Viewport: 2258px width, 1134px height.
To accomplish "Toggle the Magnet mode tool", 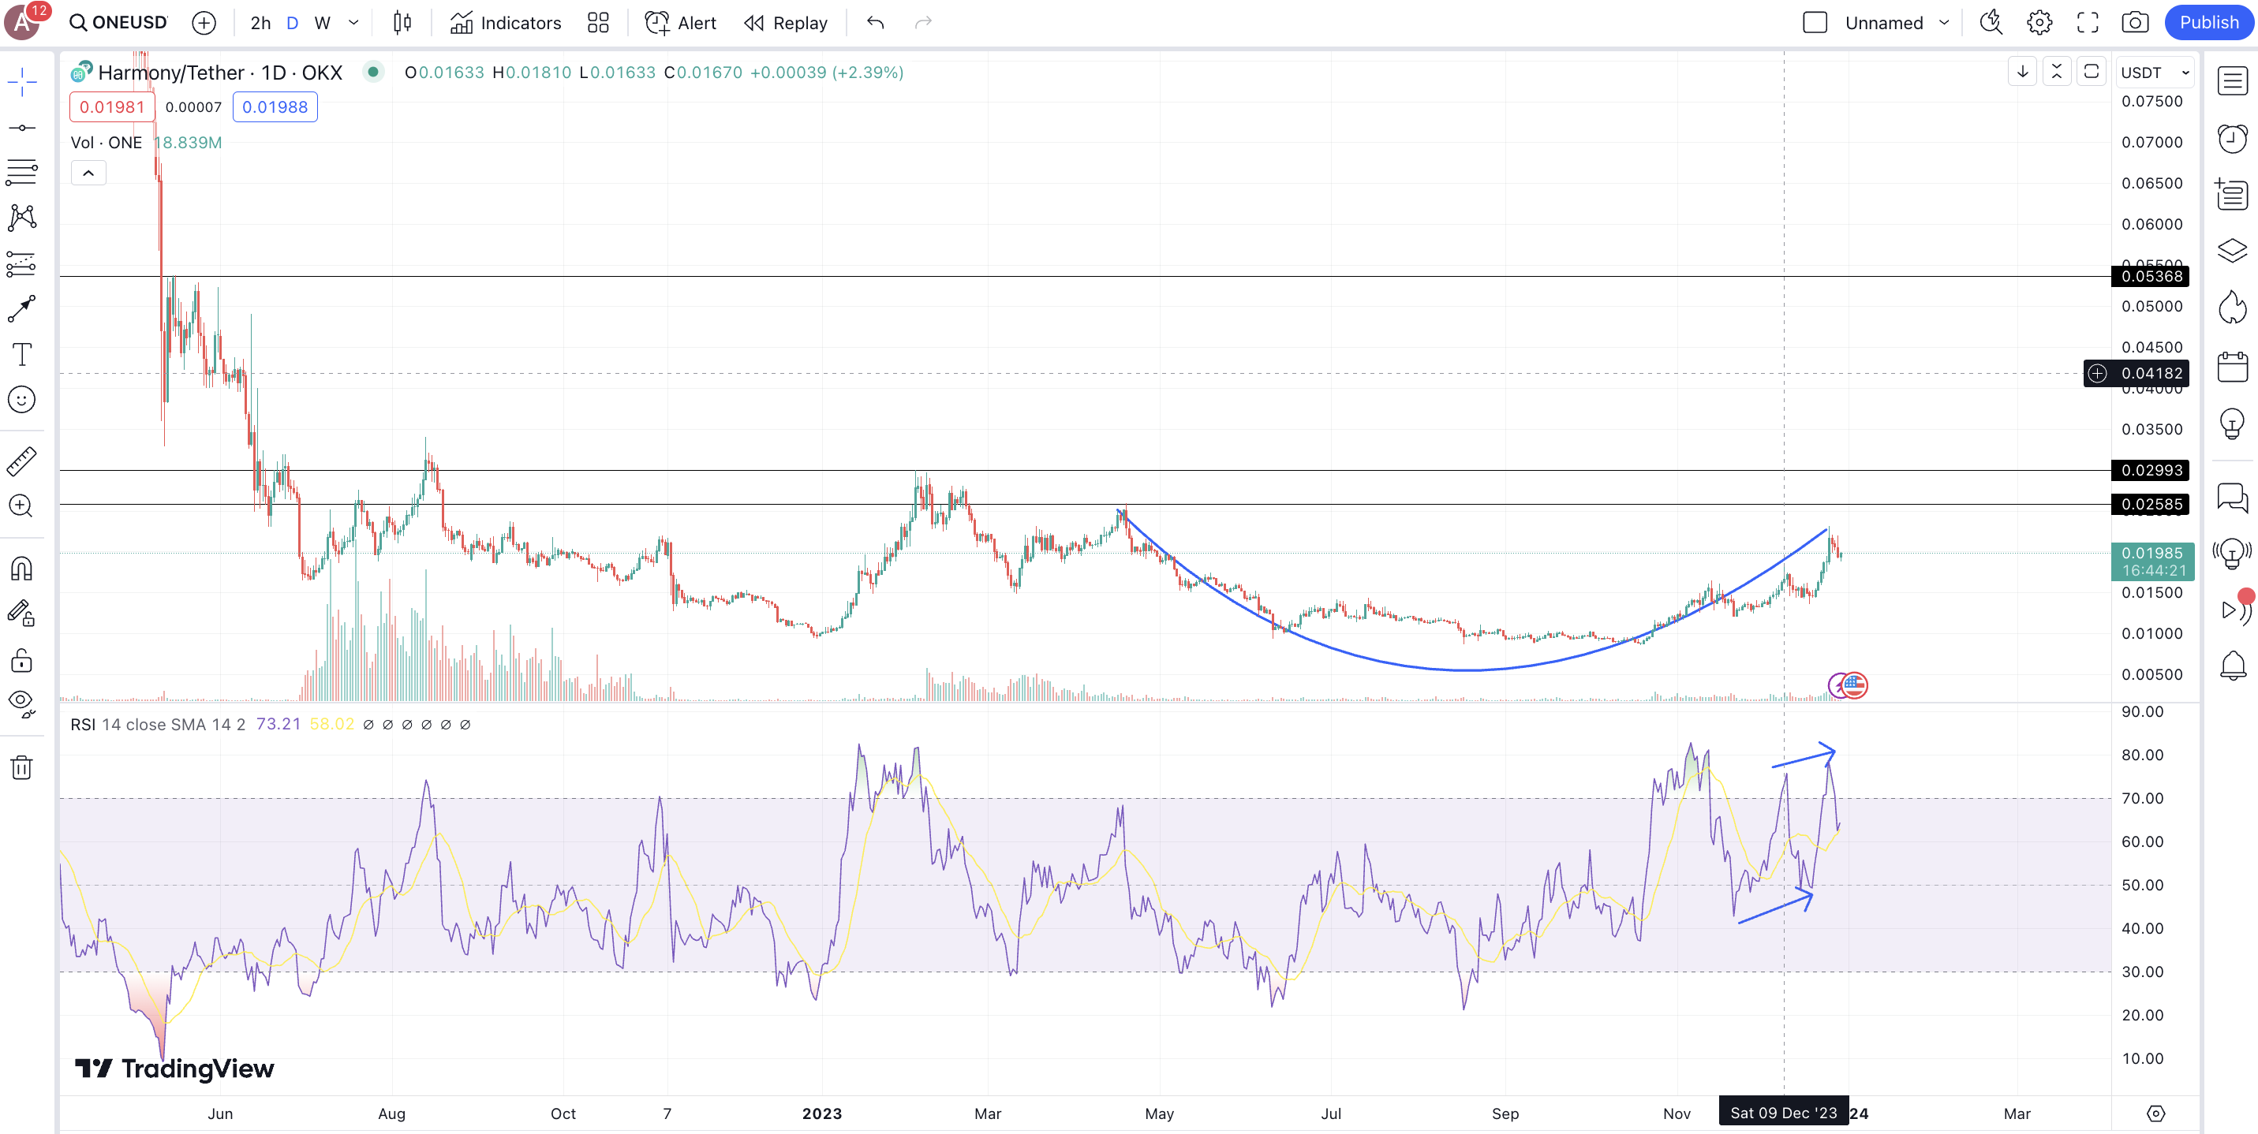I will [22, 569].
